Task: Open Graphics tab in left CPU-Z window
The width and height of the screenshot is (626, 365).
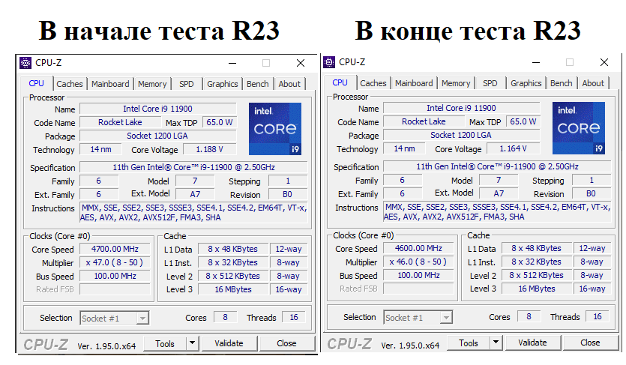Action: click(223, 84)
